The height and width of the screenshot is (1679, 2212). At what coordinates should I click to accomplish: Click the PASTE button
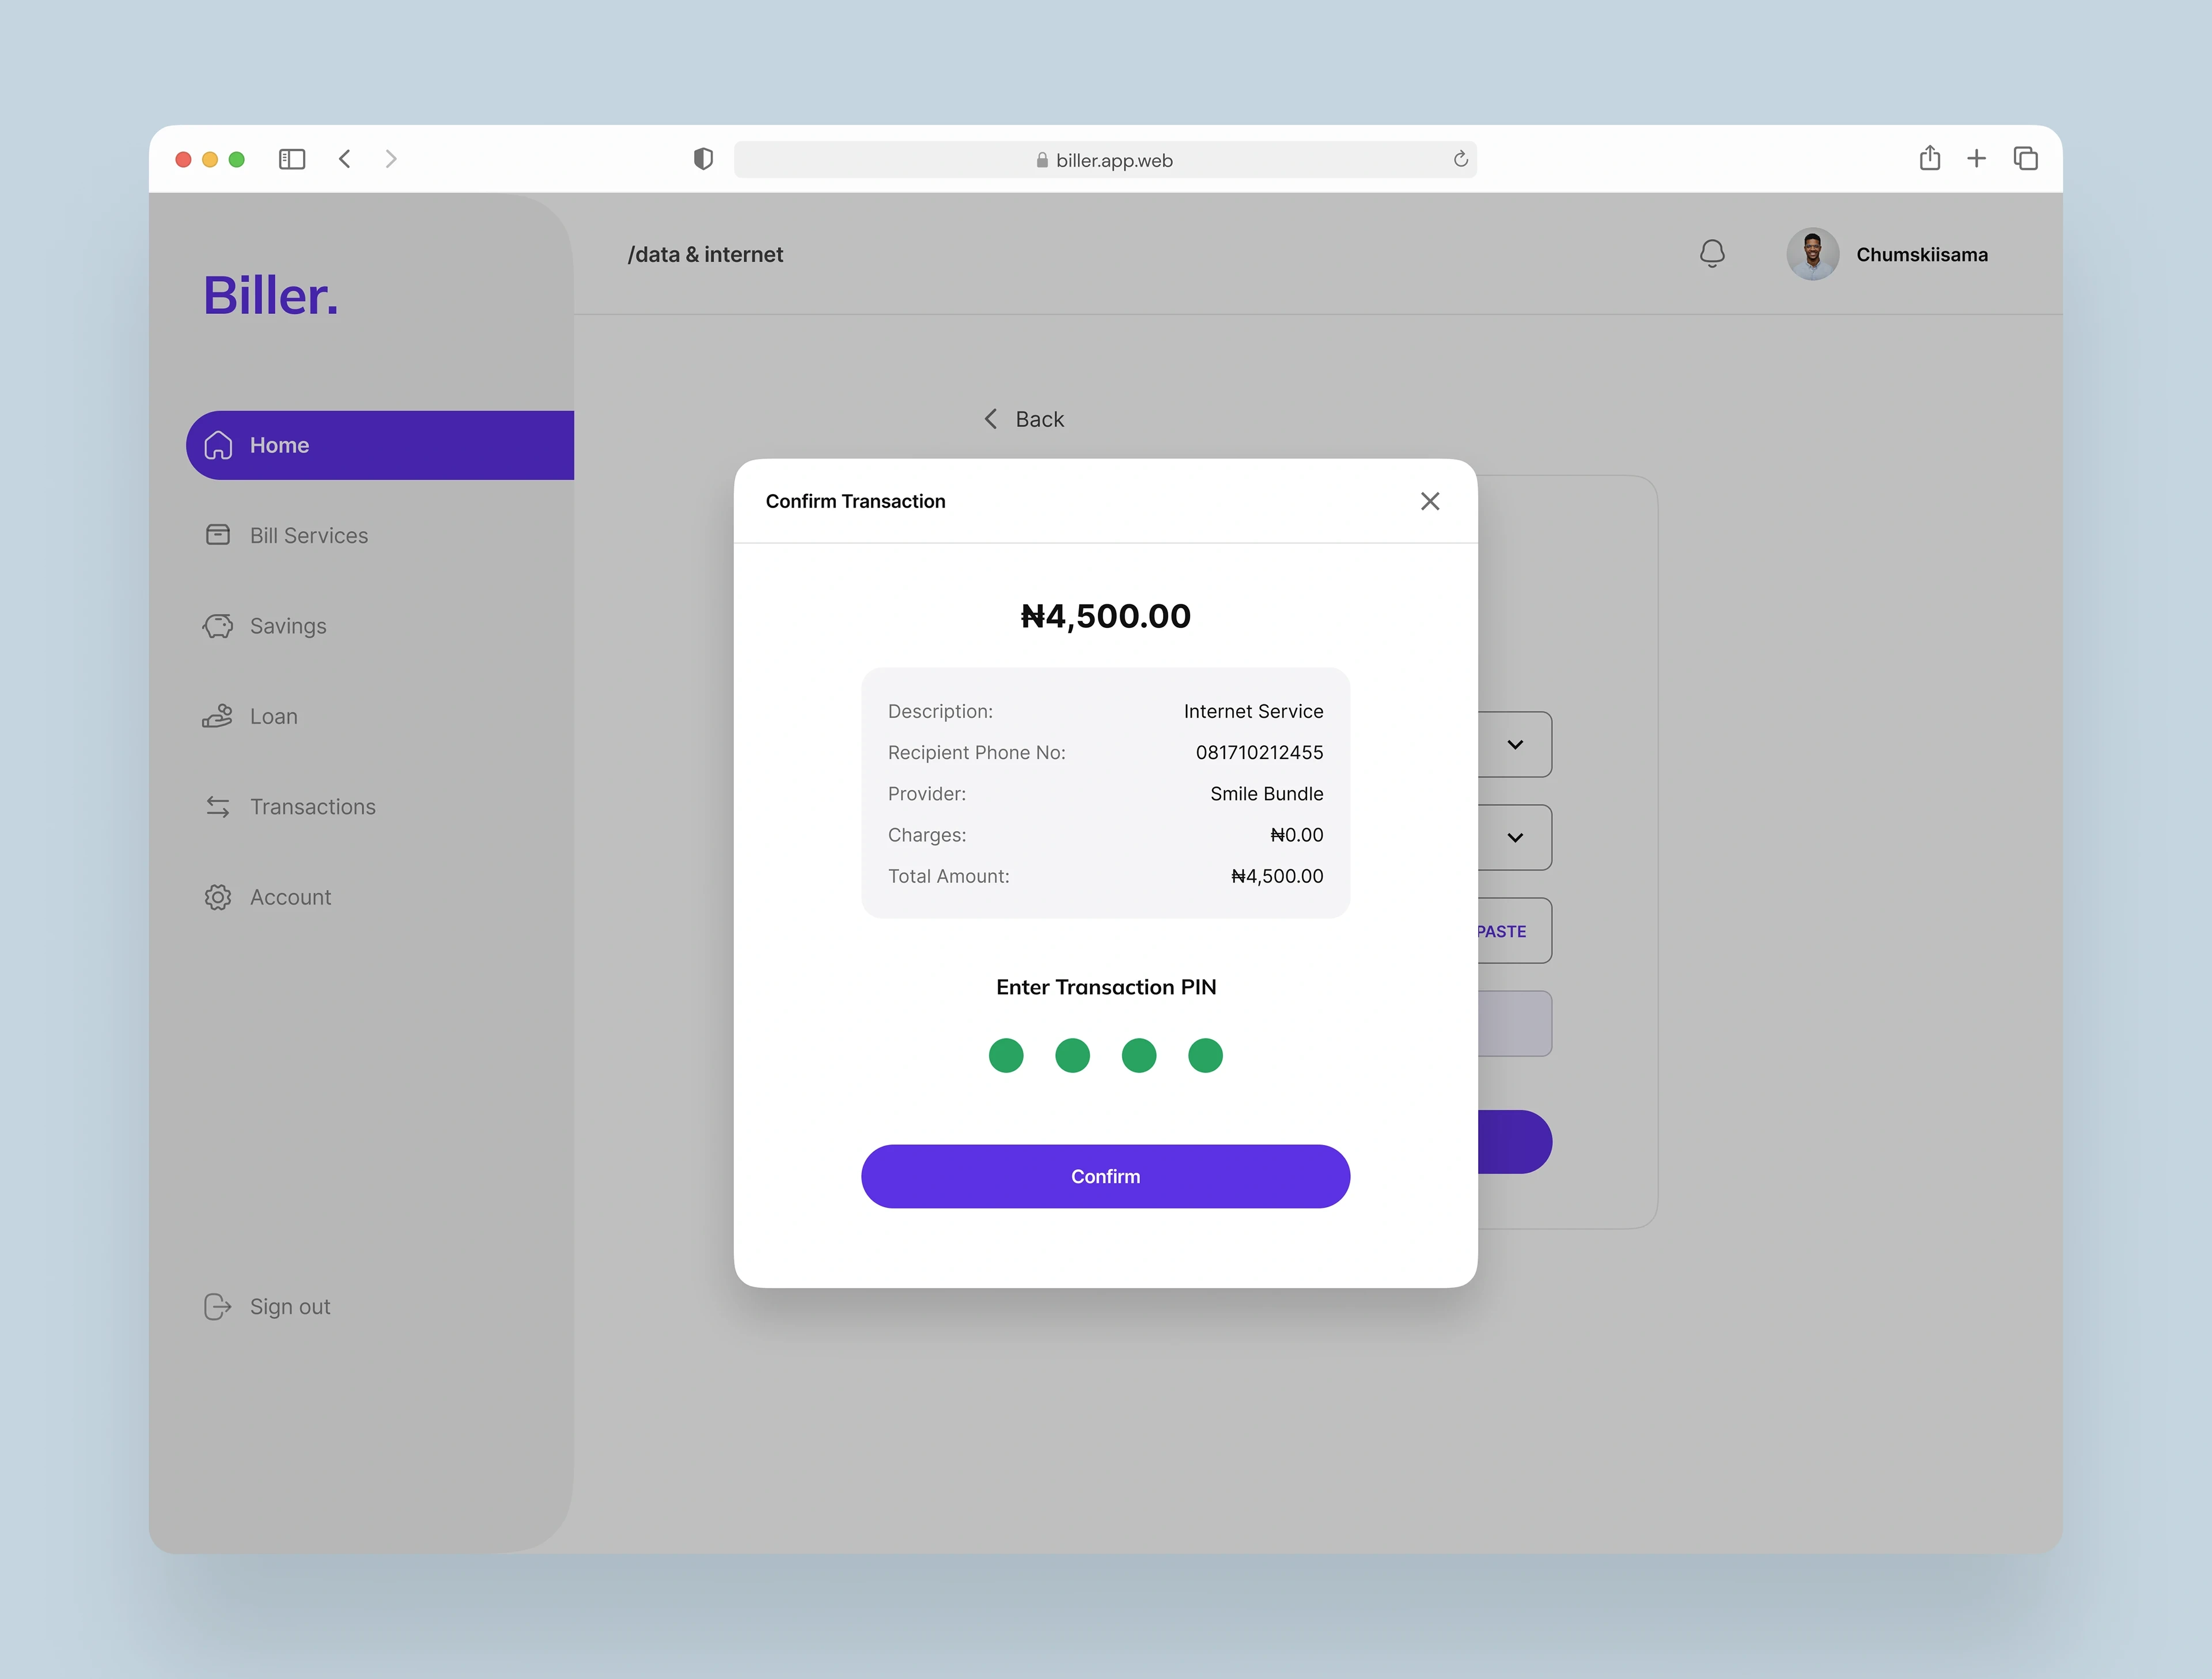click(x=1501, y=931)
